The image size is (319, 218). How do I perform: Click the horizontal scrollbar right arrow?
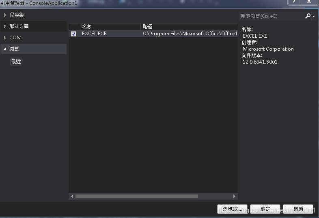point(234,196)
